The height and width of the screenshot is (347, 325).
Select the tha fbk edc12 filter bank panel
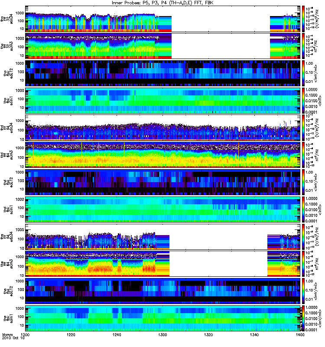click(163, 73)
